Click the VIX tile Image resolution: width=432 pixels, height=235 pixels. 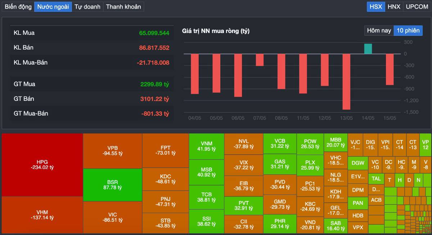click(x=244, y=165)
